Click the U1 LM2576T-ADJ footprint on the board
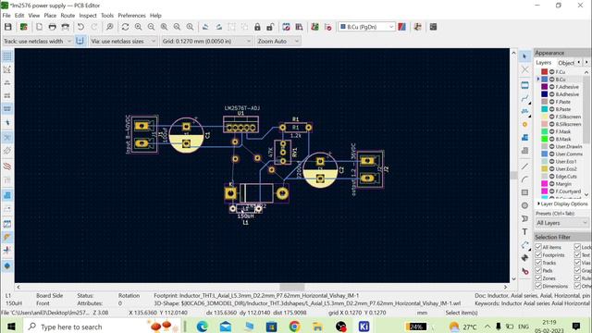Viewport: 592px width, 333px height. click(240, 125)
